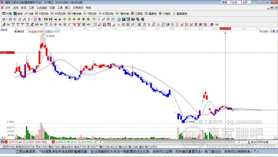The height and width of the screenshot is (157, 278).
Task: Toggle the highlighted 权 adjustment icon
Action: (35, 19)
